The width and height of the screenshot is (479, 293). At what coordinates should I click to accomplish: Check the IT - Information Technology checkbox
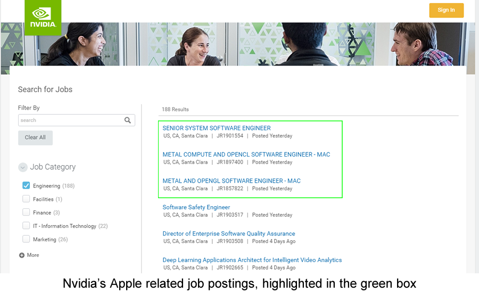(x=26, y=226)
